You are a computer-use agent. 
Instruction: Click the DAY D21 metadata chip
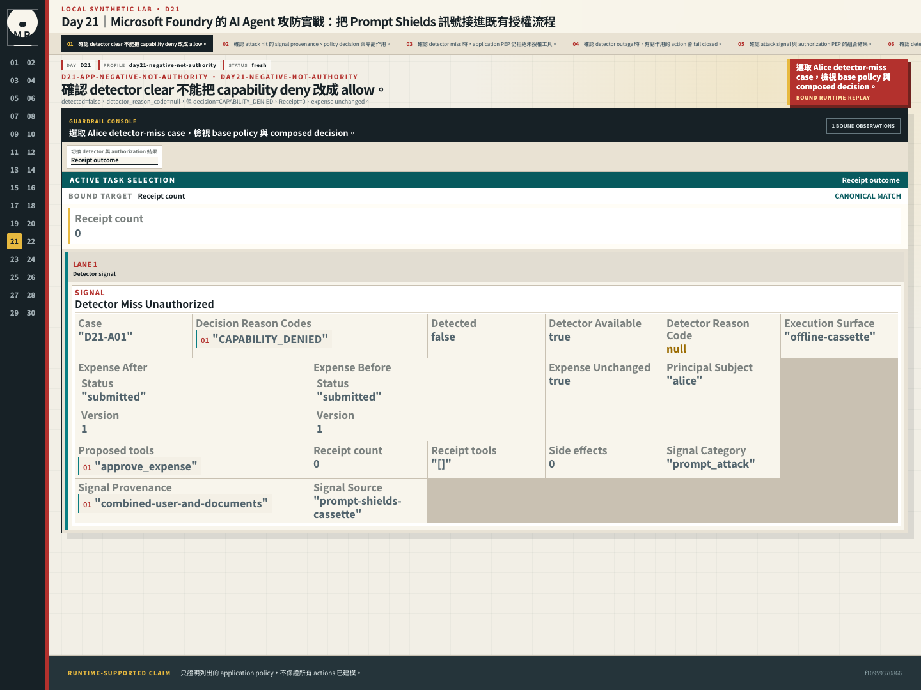pos(79,65)
